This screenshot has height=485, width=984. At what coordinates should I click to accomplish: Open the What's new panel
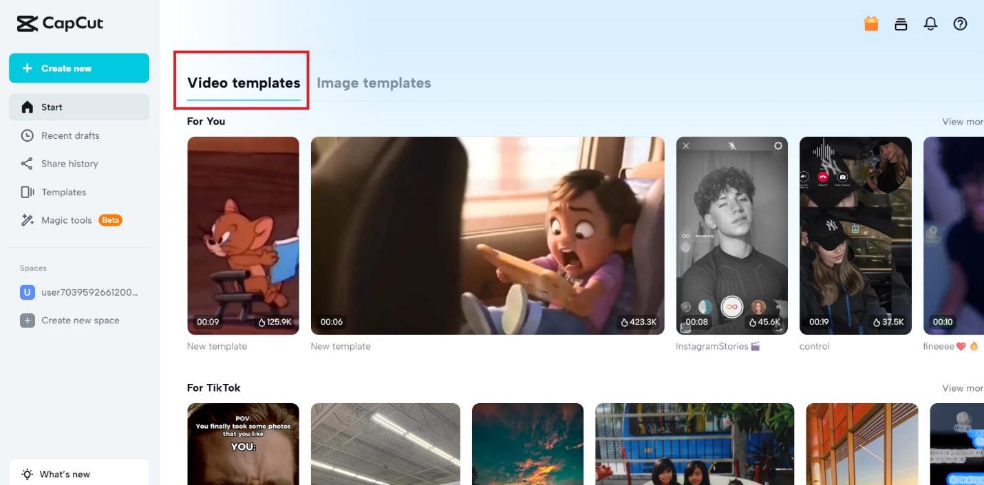point(79,473)
